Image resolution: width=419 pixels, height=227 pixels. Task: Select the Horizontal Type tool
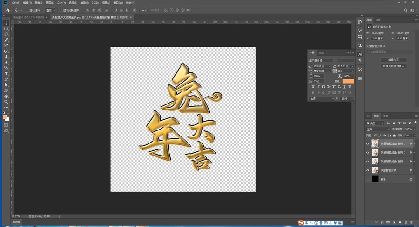[x=6, y=74]
